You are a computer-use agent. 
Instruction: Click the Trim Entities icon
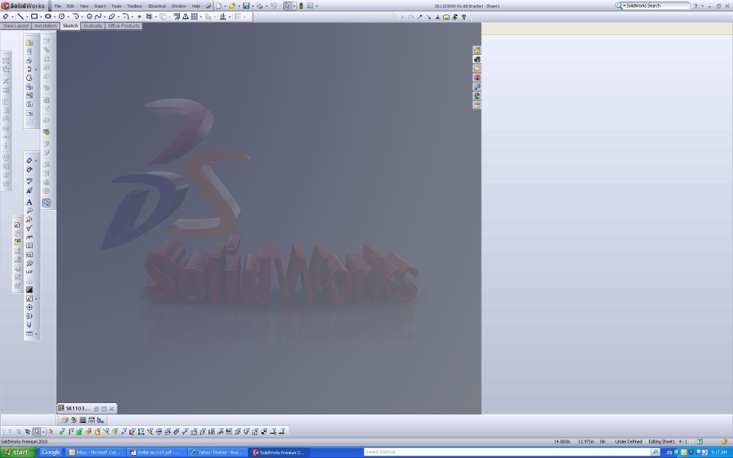[149, 16]
